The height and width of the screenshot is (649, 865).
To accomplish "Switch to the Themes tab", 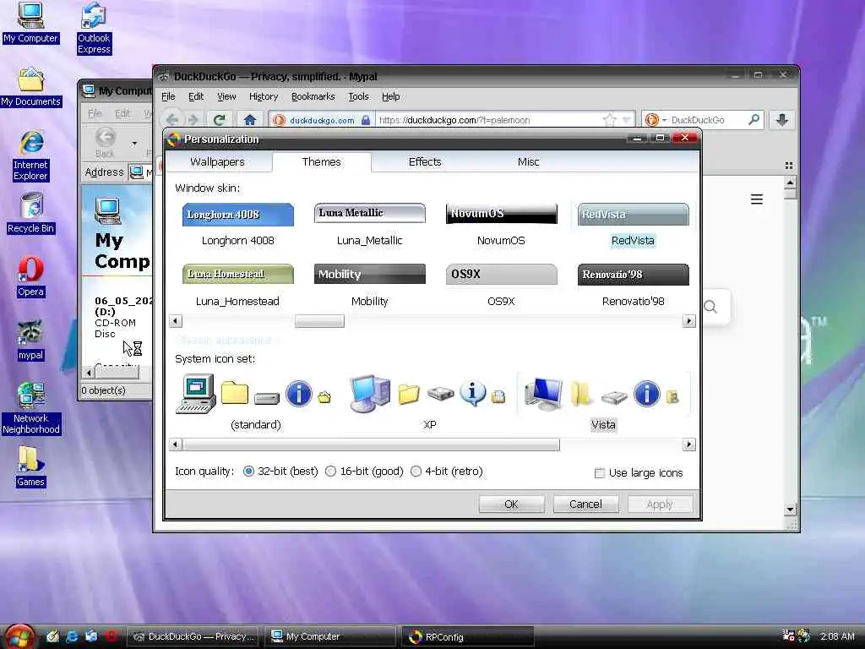I will click(321, 161).
